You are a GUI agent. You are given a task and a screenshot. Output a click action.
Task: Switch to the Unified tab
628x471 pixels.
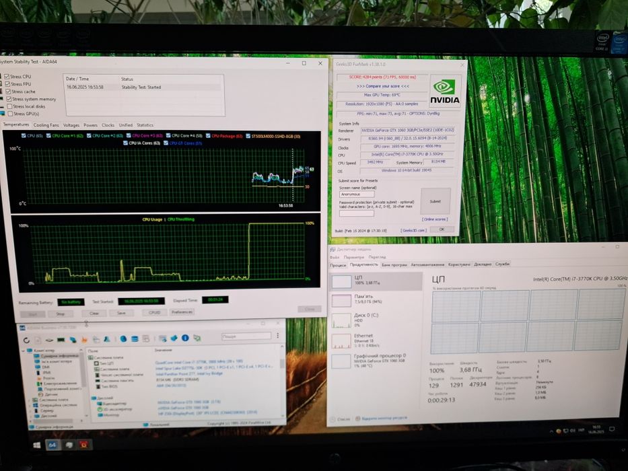(126, 125)
